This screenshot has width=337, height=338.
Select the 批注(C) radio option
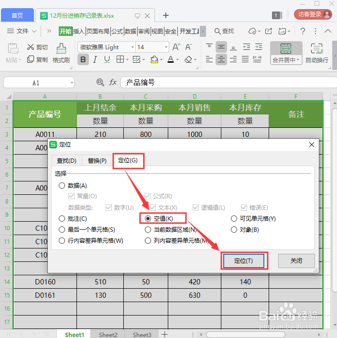[62, 219]
